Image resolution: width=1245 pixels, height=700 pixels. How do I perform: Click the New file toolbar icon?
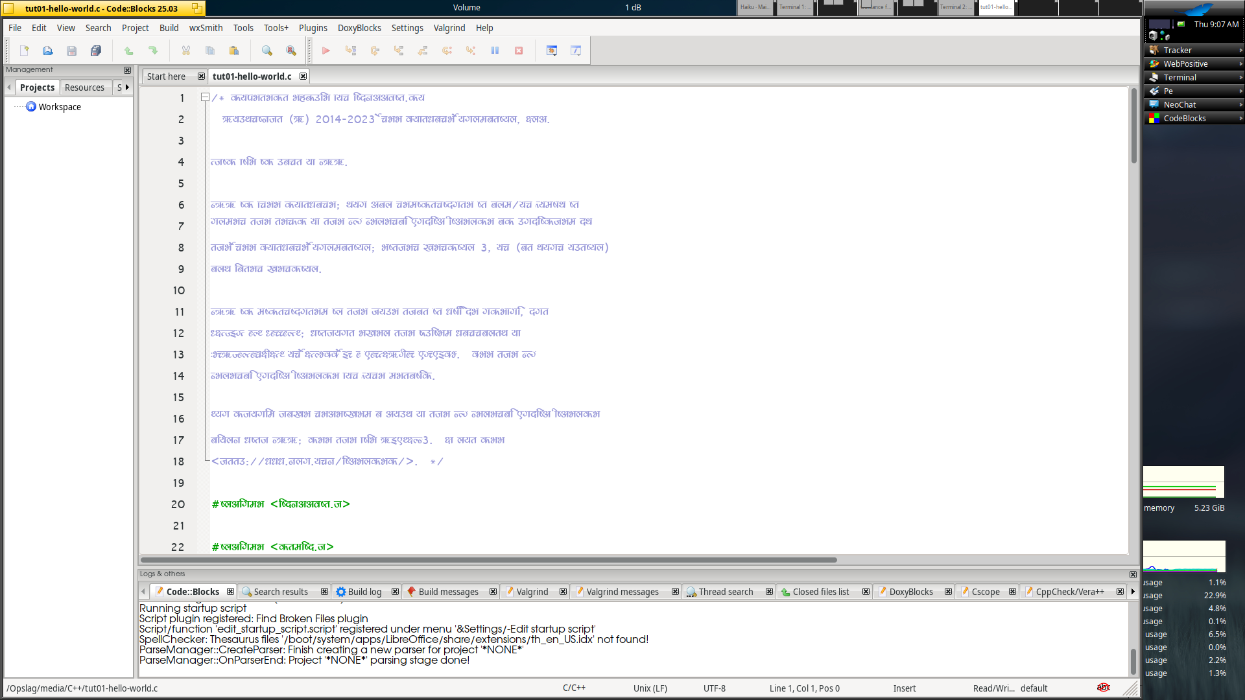tap(24, 51)
